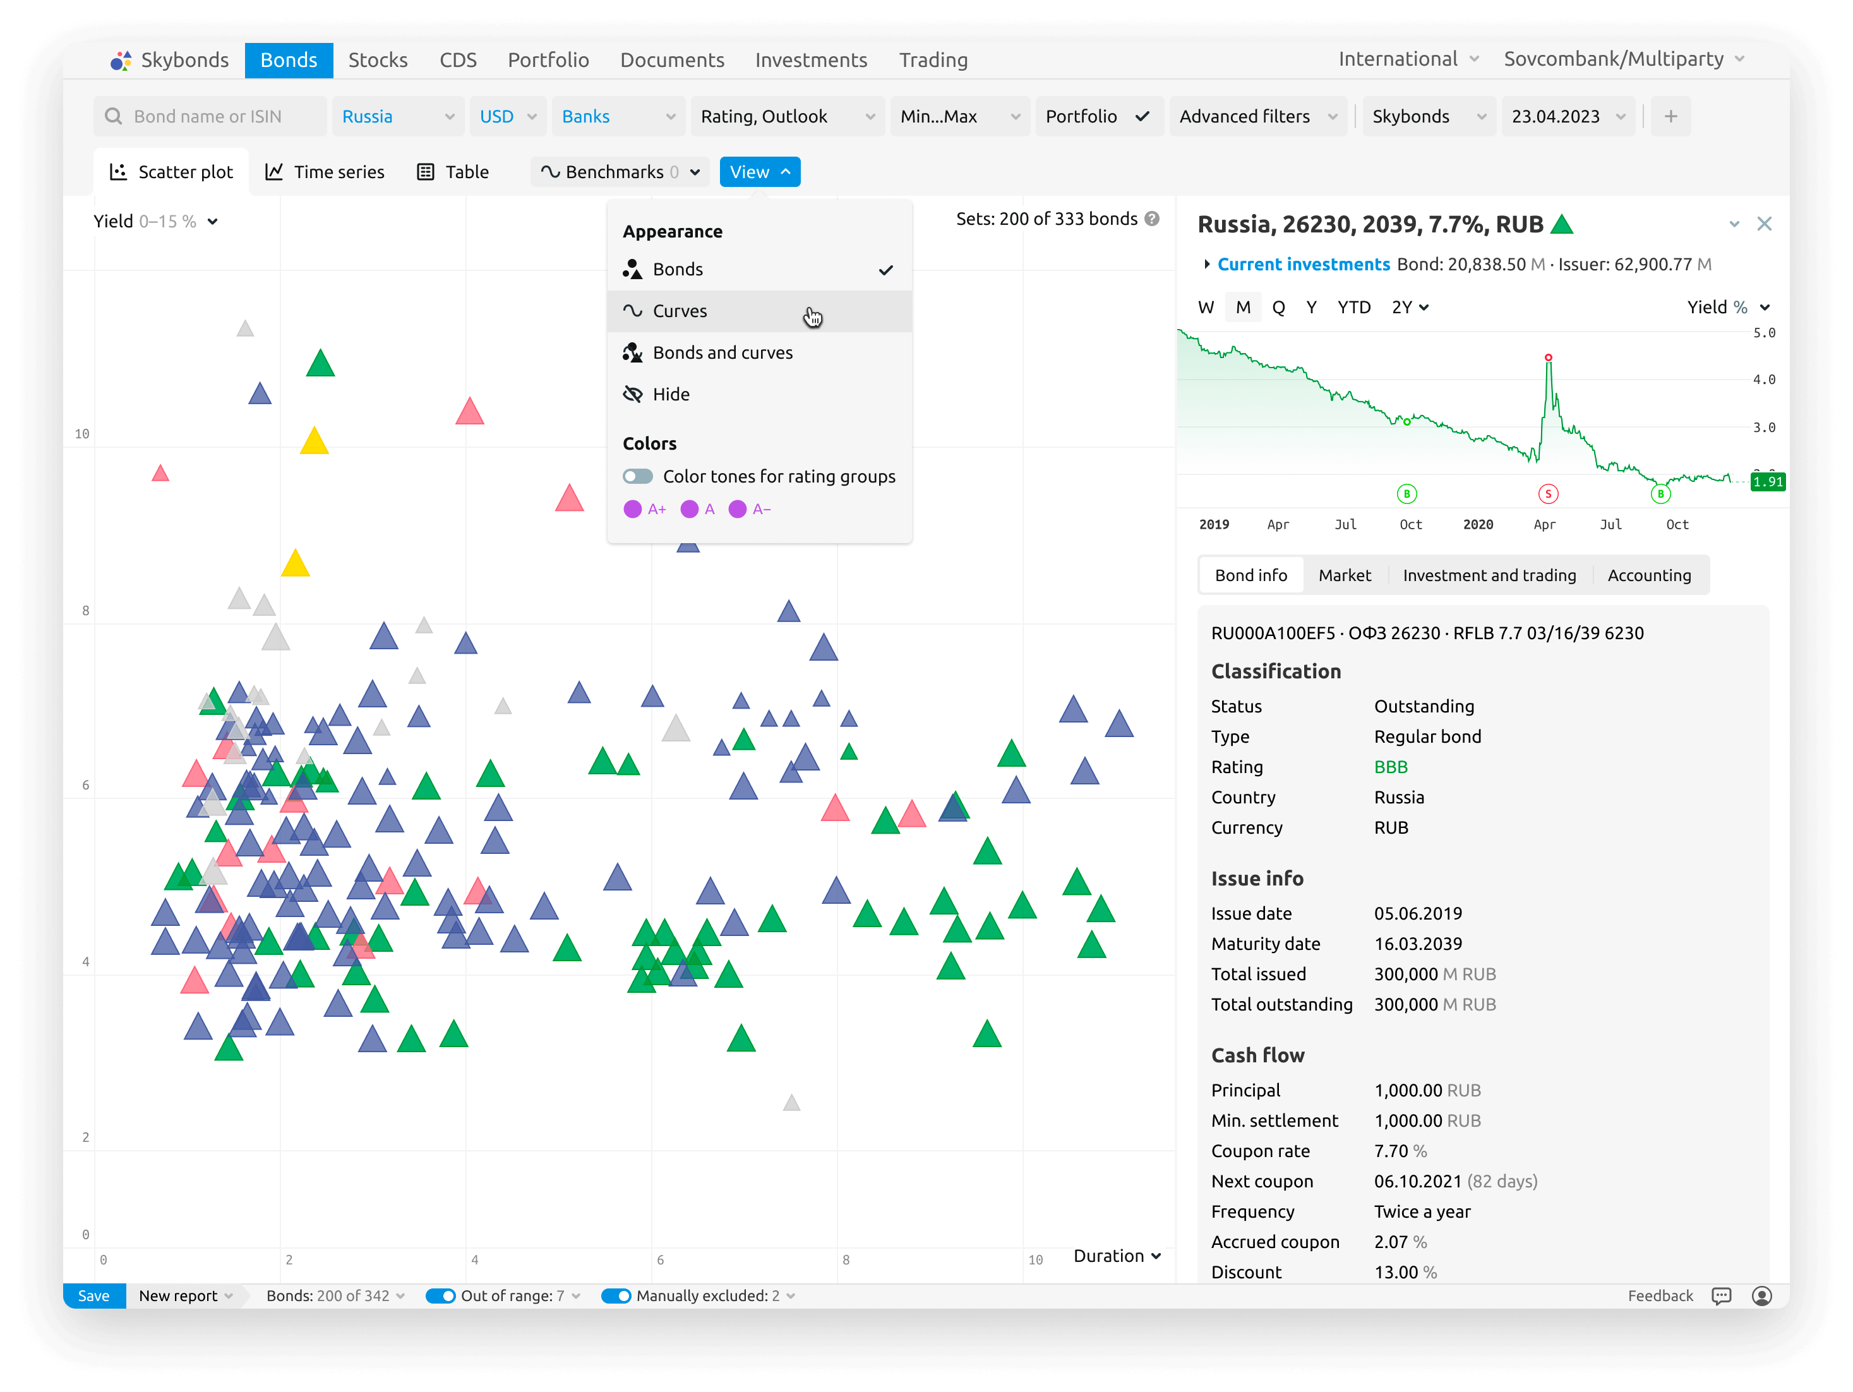Switch to the Stocks tab
Image resolution: width=1853 pixels, height=1392 pixels.
[378, 60]
